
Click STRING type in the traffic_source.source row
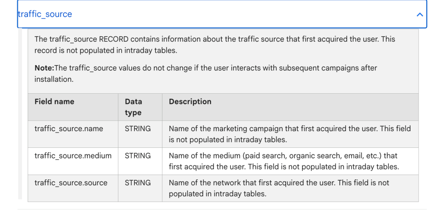[x=138, y=183]
